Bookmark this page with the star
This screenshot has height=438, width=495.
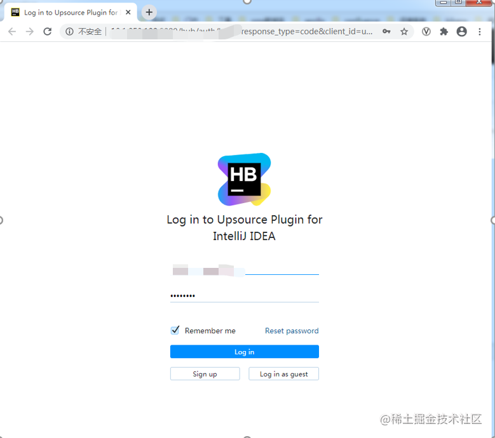click(x=404, y=32)
